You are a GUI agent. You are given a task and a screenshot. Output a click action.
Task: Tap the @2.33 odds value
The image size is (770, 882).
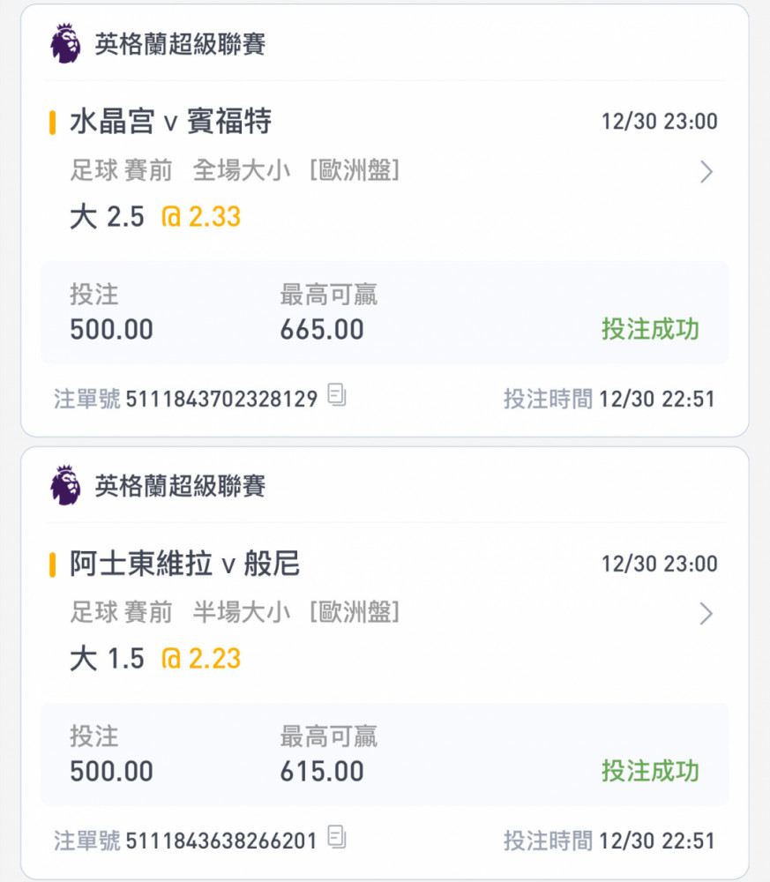coord(201,217)
